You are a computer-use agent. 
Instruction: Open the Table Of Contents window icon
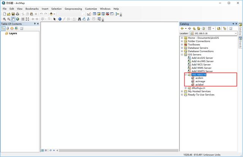95,14
